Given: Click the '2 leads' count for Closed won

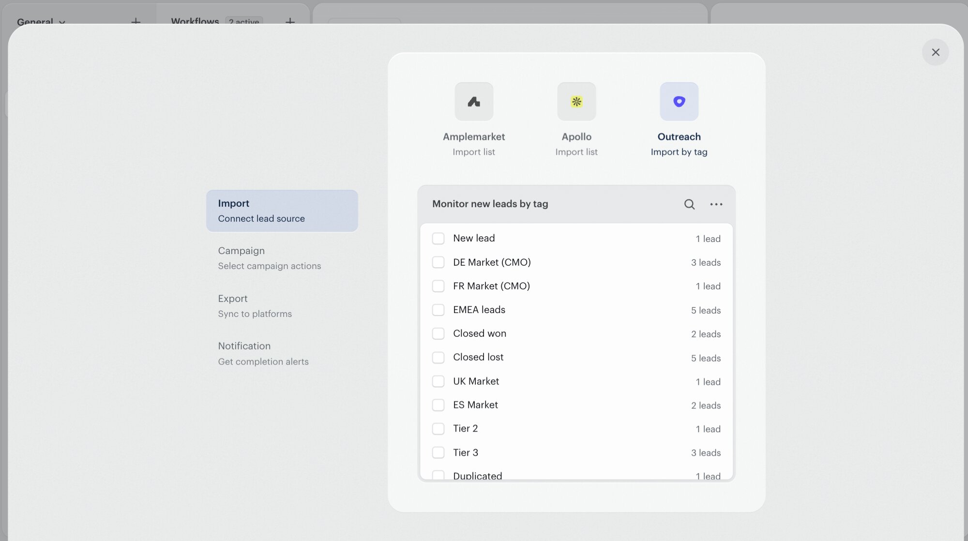Looking at the screenshot, I should (x=706, y=334).
